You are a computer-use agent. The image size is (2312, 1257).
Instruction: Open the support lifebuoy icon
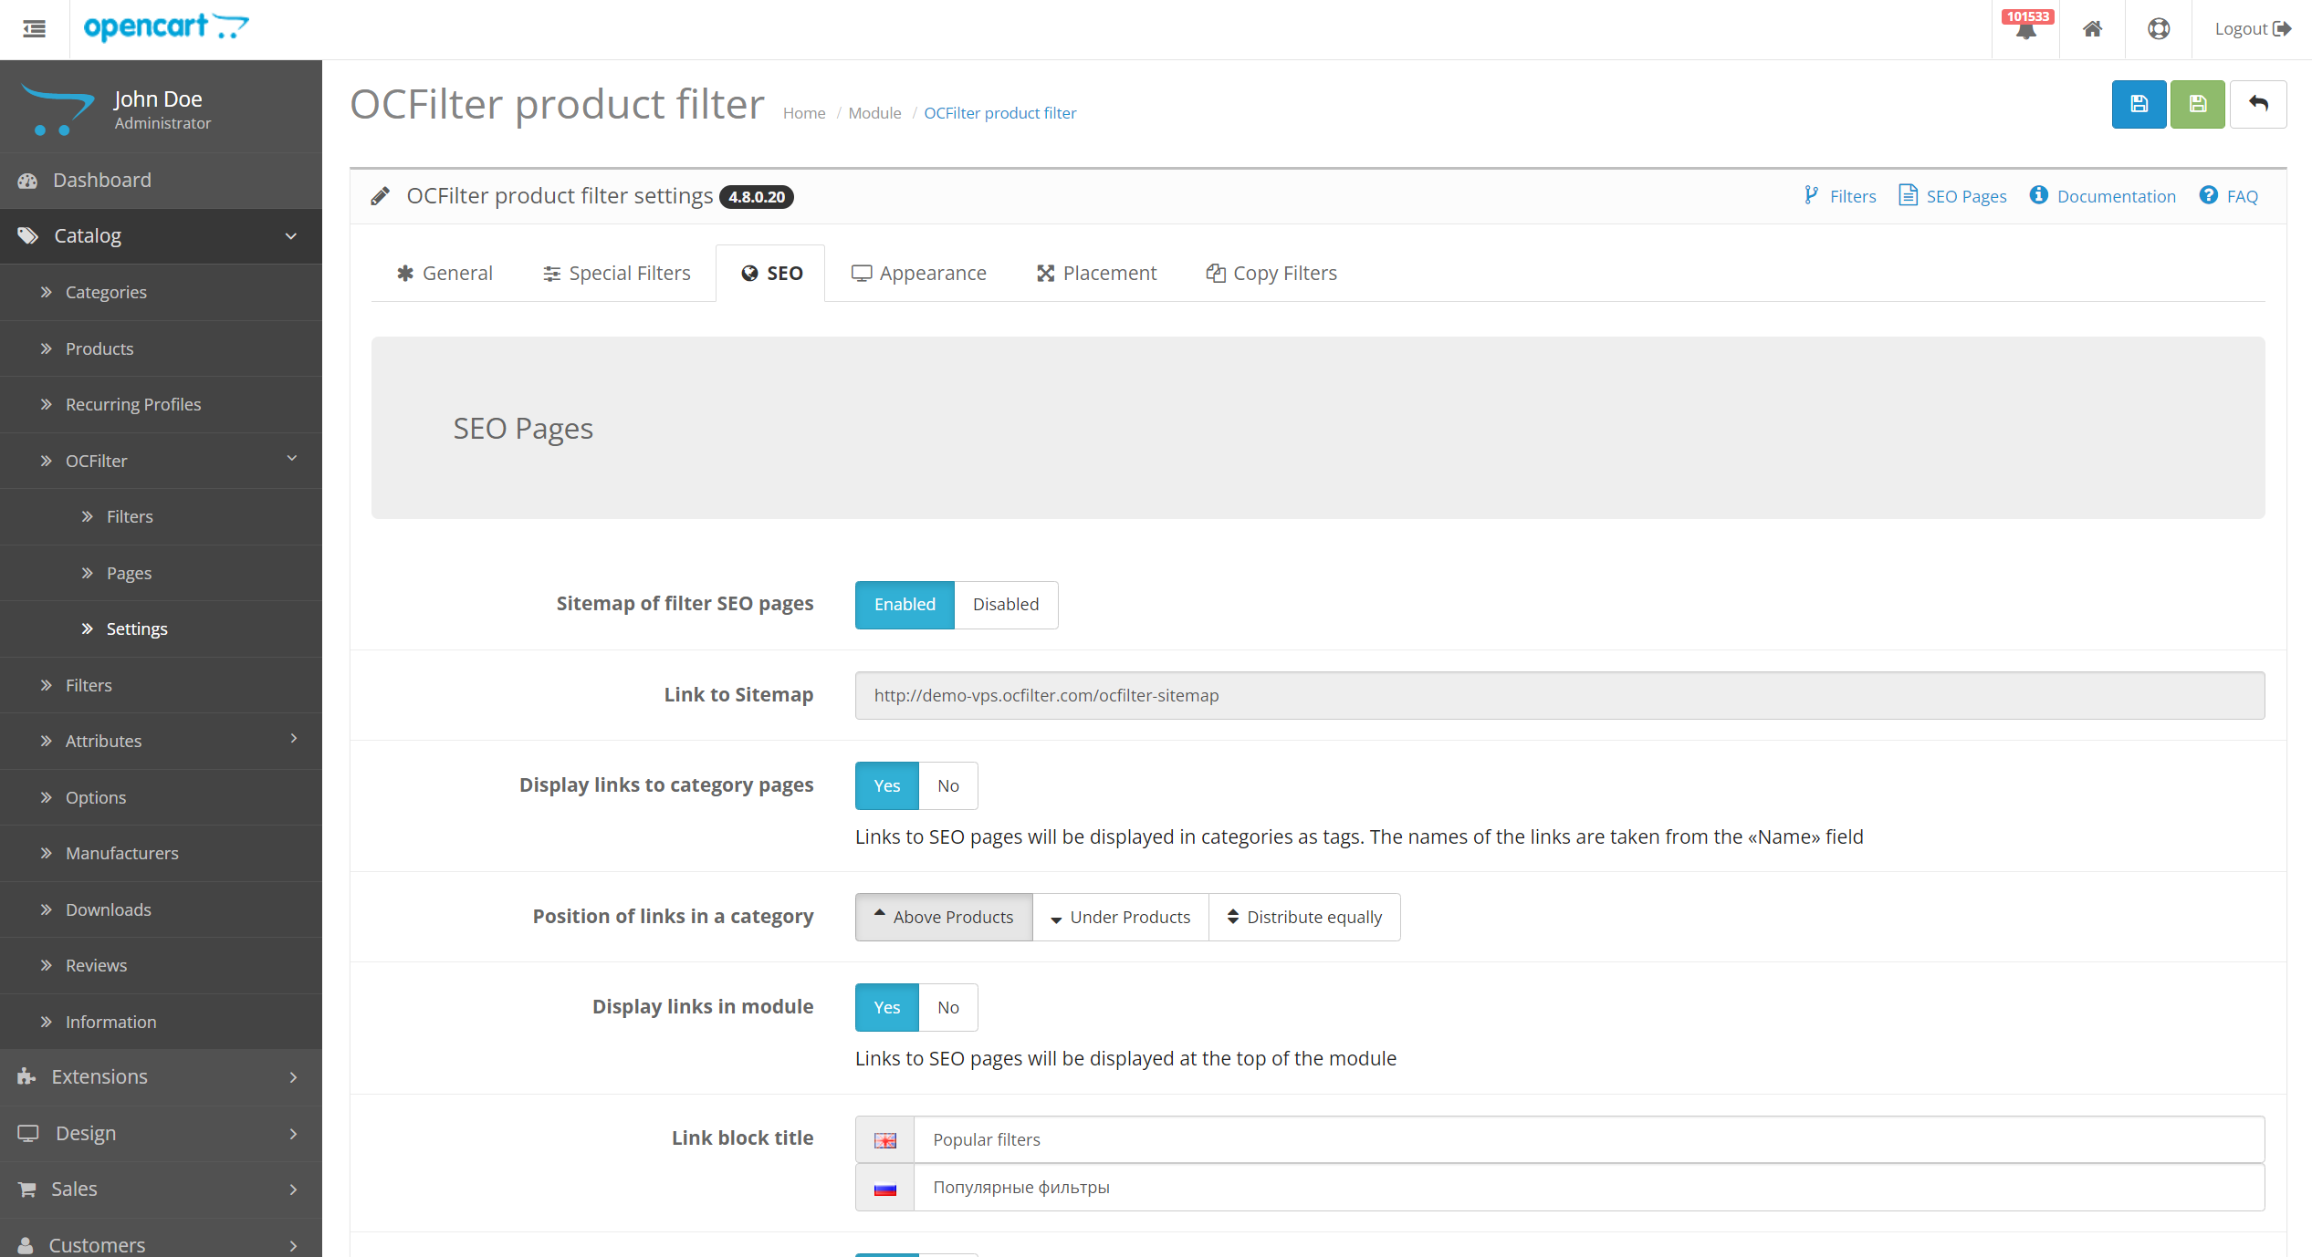2158,29
